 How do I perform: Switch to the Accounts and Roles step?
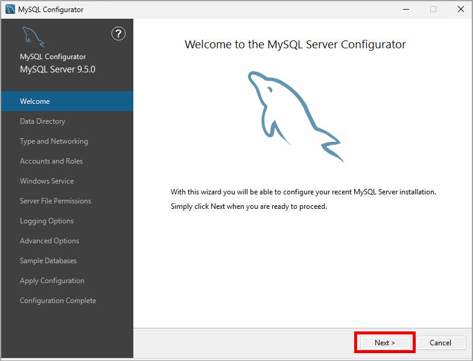[x=51, y=161]
